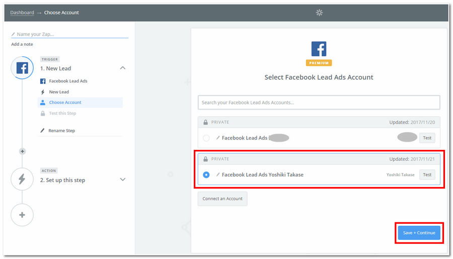The width and height of the screenshot is (453, 259).
Task: Focus the Name your Zap field
Action: click(69, 34)
